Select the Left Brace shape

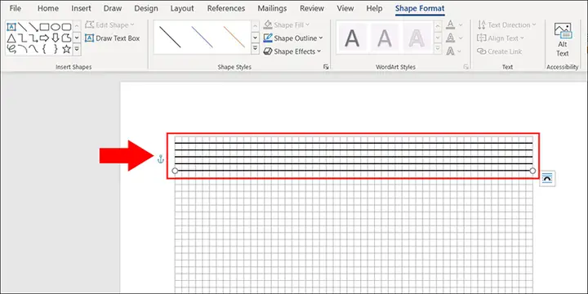45,49
